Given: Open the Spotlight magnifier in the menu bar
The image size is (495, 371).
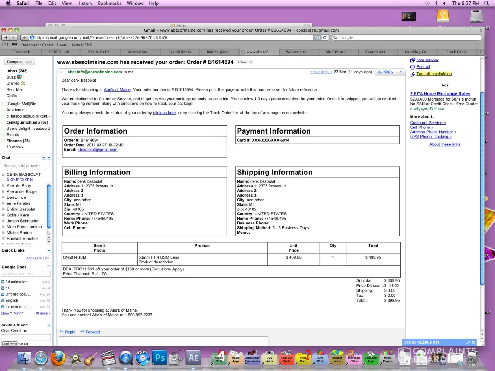Looking at the screenshot, I should pyautogui.click(x=486, y=3).
